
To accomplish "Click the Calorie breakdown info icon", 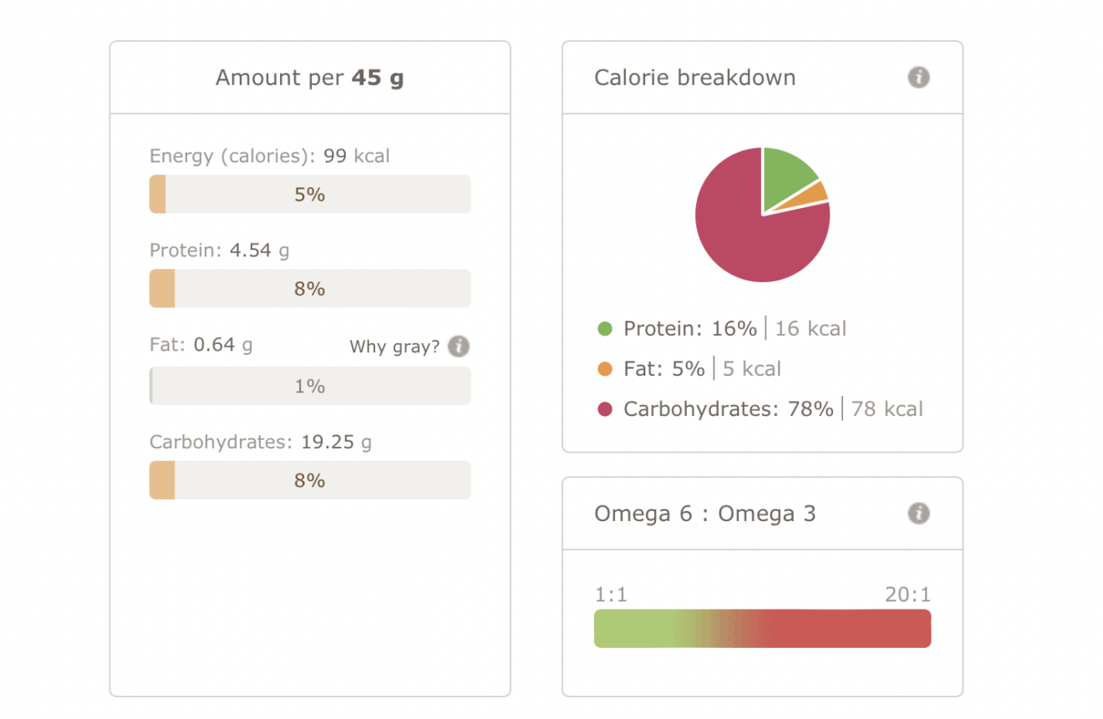I will pos(918,77).
